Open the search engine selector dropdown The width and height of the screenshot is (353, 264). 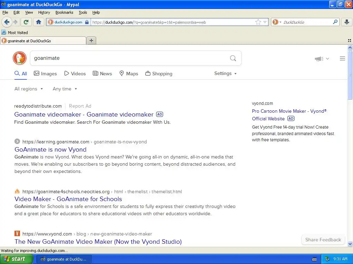tap(277, 22)
